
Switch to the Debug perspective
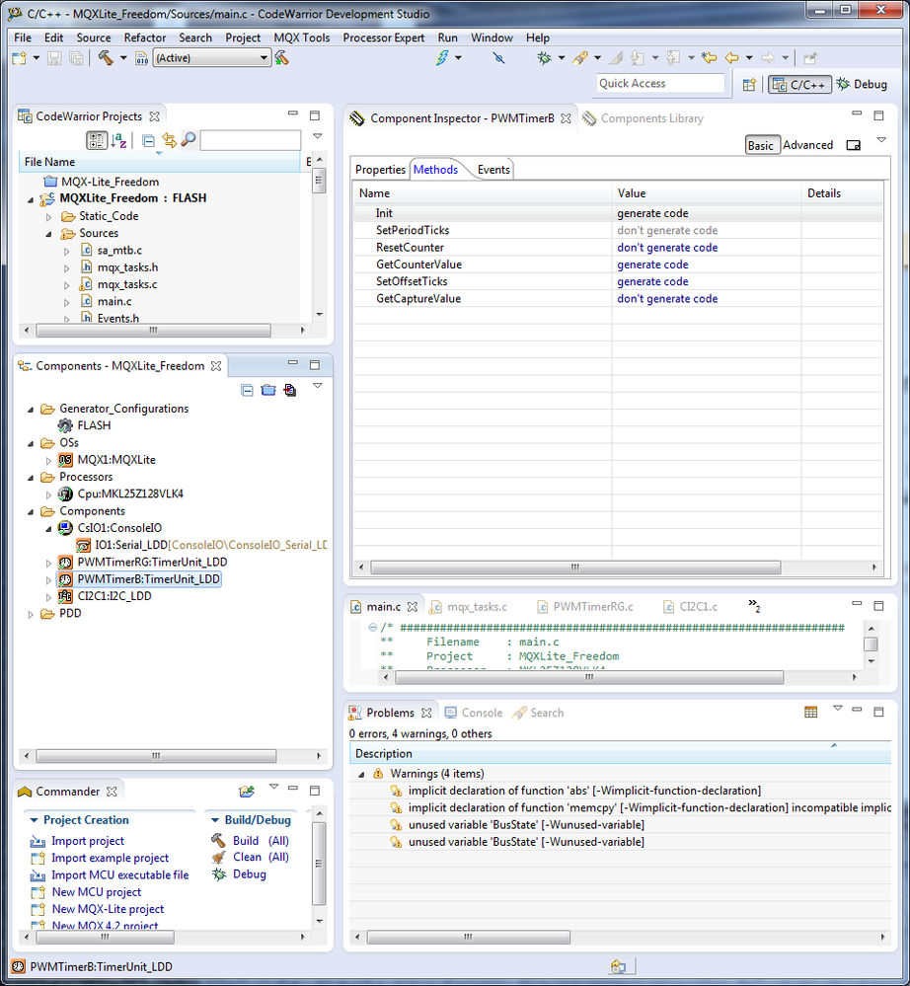pos(863,84)
